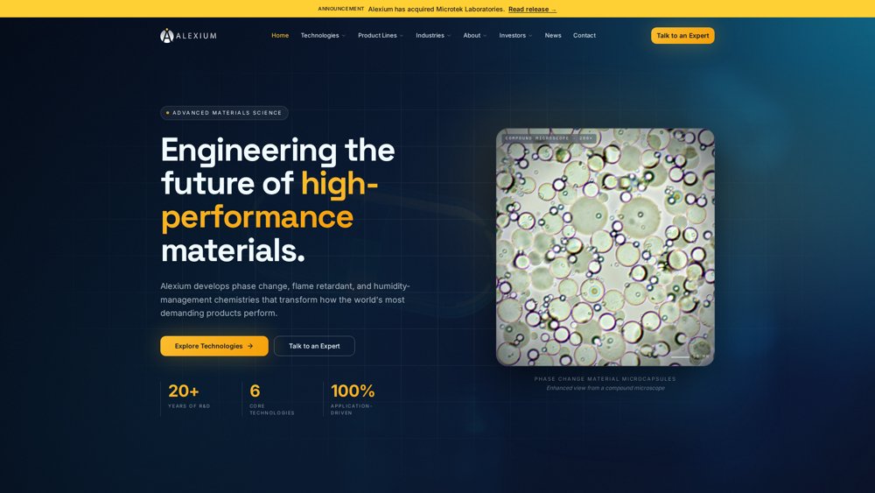The height and width of the screenshot is (493, 875).
Task: Click the microcapsules microscope image
Action: pyautogui.click(x=605, y=247)
